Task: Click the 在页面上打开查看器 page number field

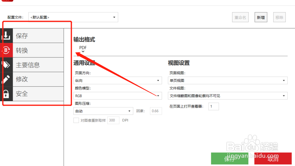Action: click(x=214, y=107)
